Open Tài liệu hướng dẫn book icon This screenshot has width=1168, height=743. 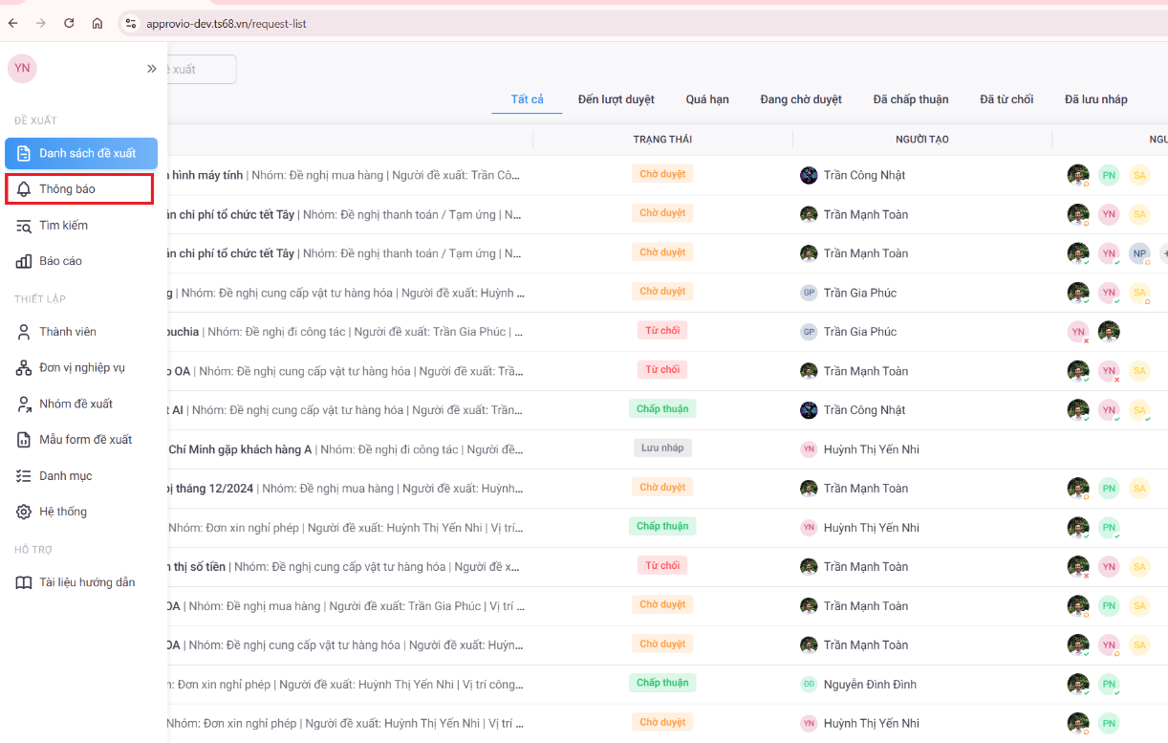(24, 583)
